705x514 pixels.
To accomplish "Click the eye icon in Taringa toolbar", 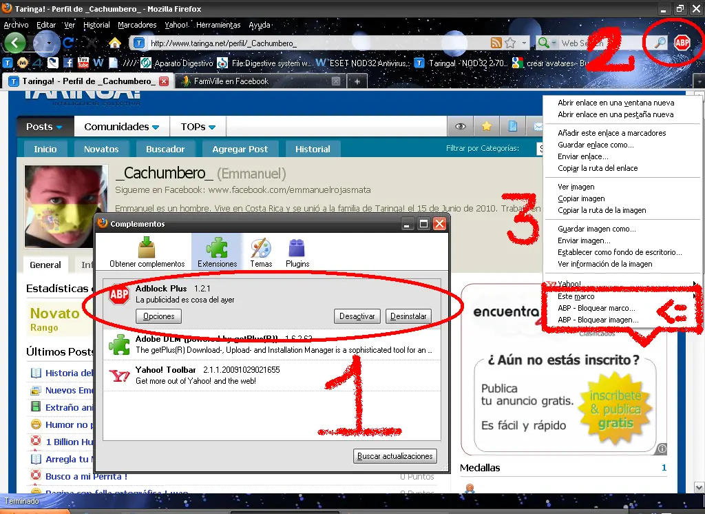I will [461, 127].
